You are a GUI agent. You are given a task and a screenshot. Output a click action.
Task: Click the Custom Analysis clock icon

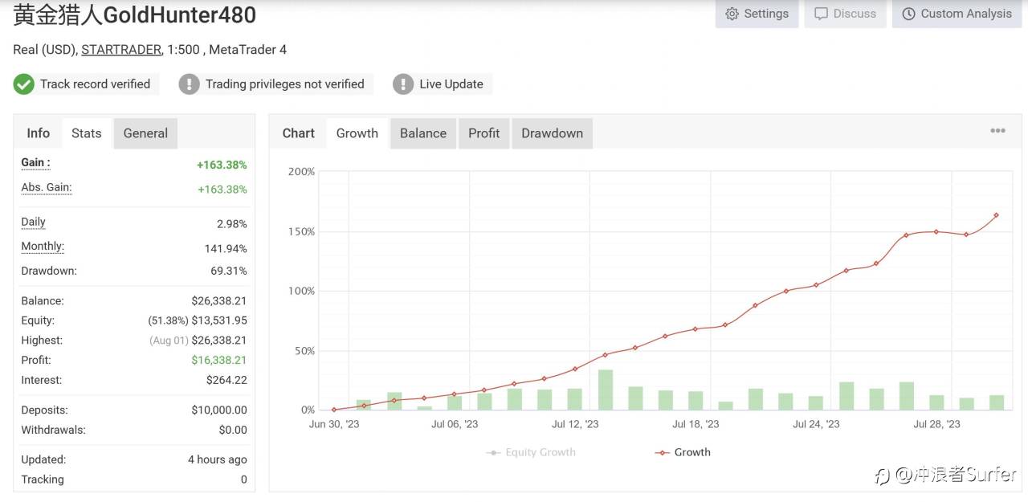coord(908,14)
